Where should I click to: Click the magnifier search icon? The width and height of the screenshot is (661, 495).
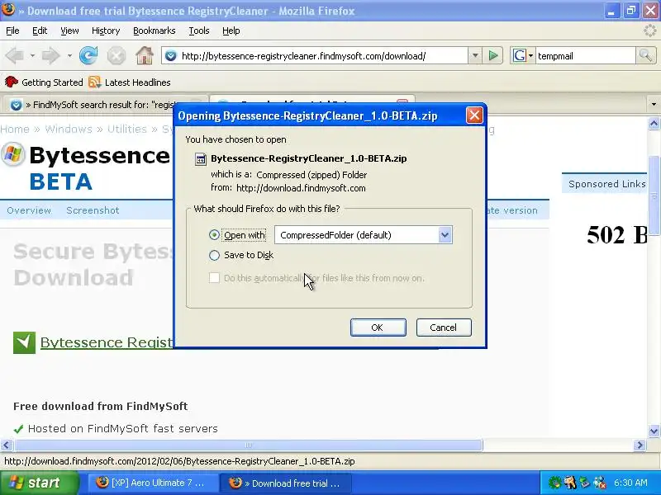click(645, 55)
